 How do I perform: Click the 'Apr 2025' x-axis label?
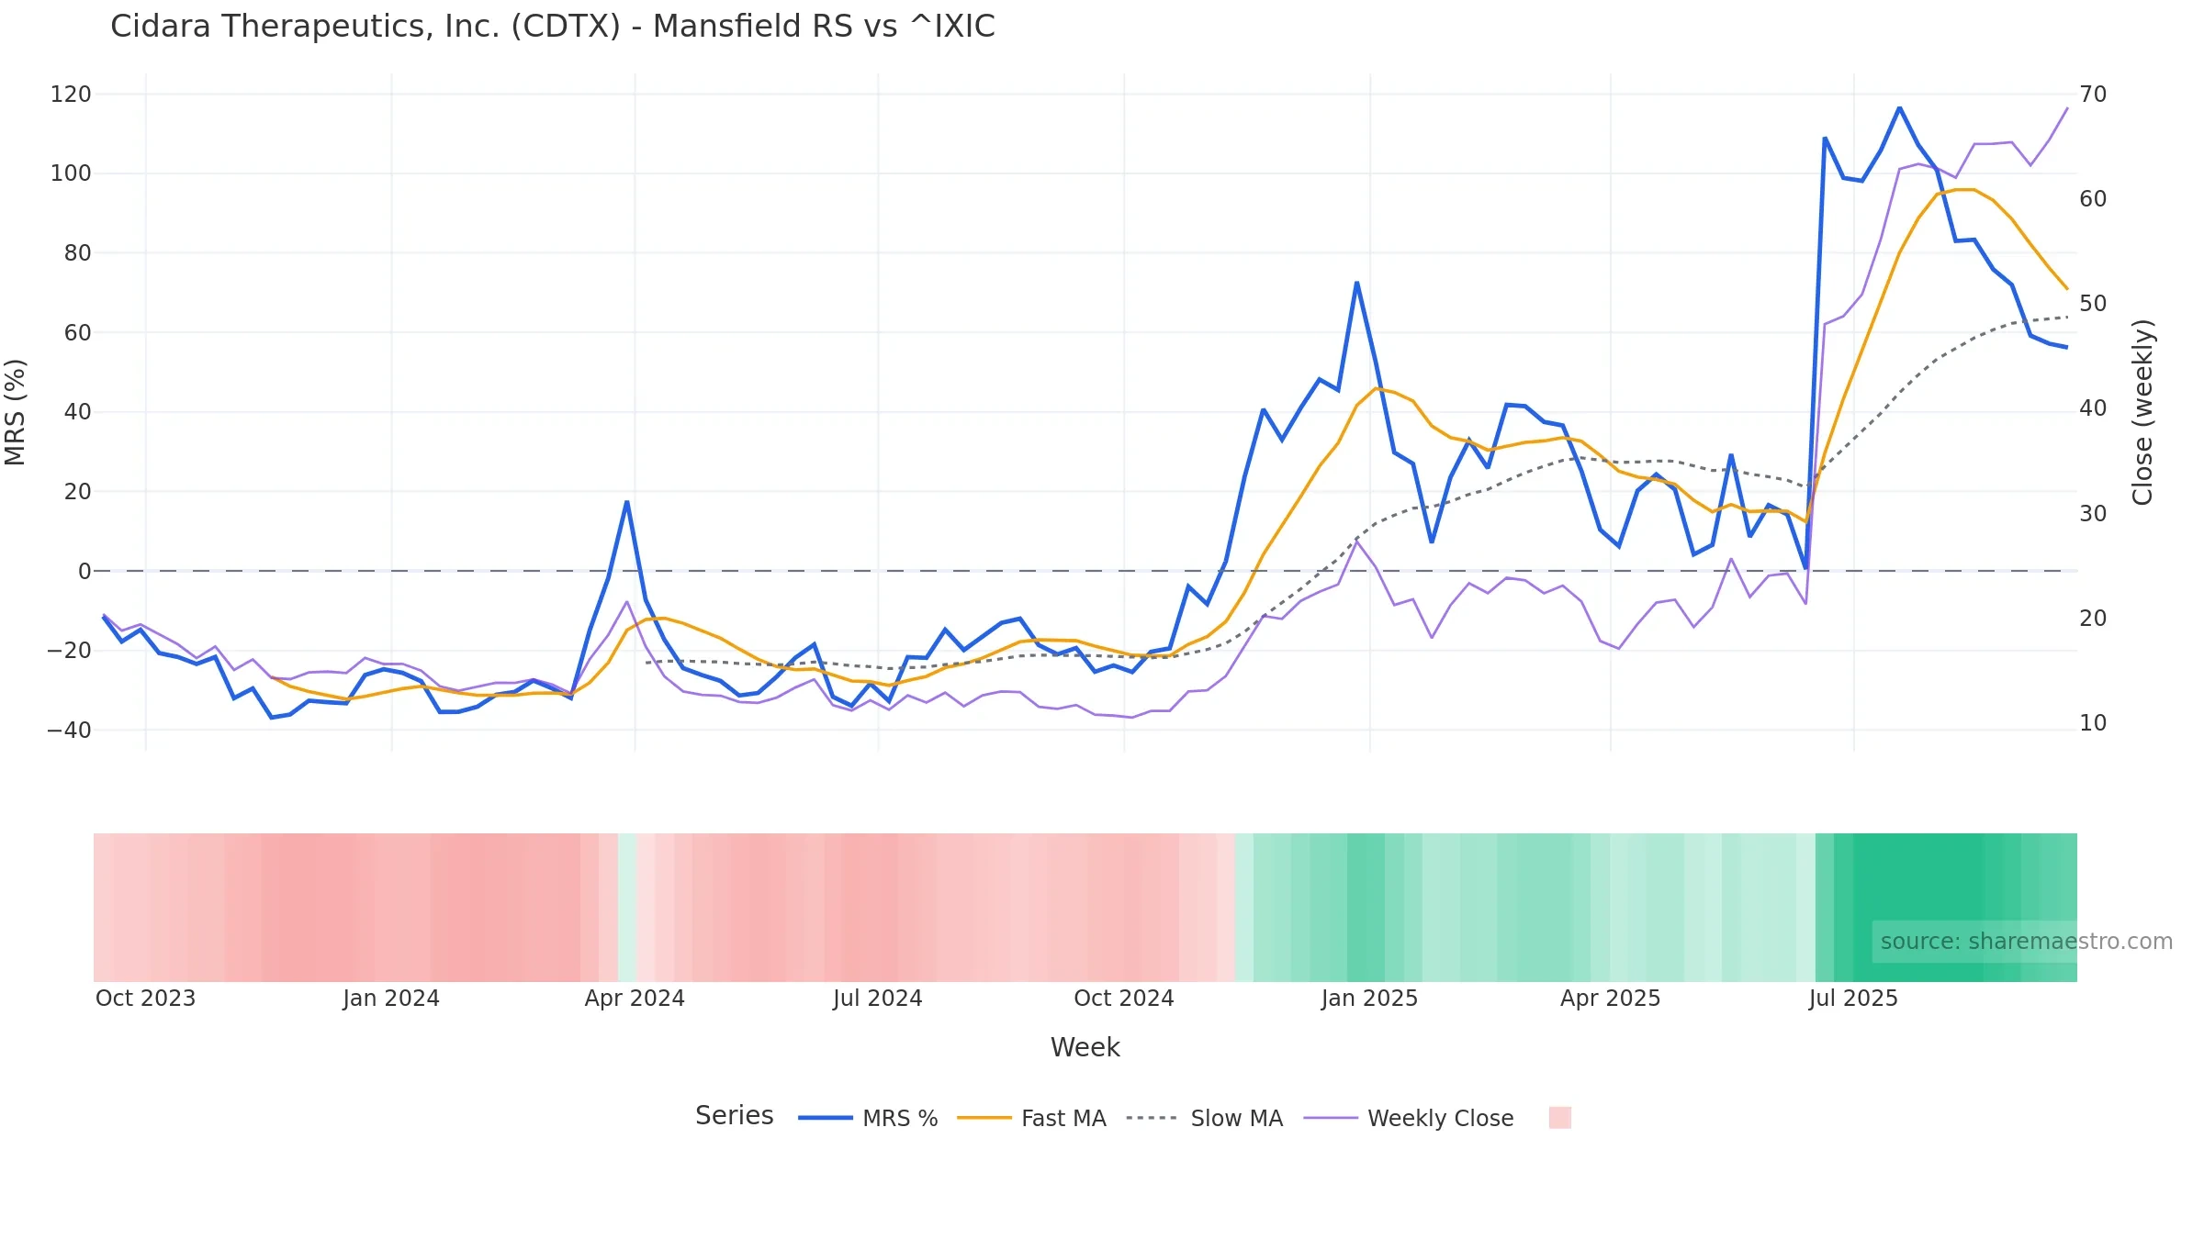[x=1610, y=999]
